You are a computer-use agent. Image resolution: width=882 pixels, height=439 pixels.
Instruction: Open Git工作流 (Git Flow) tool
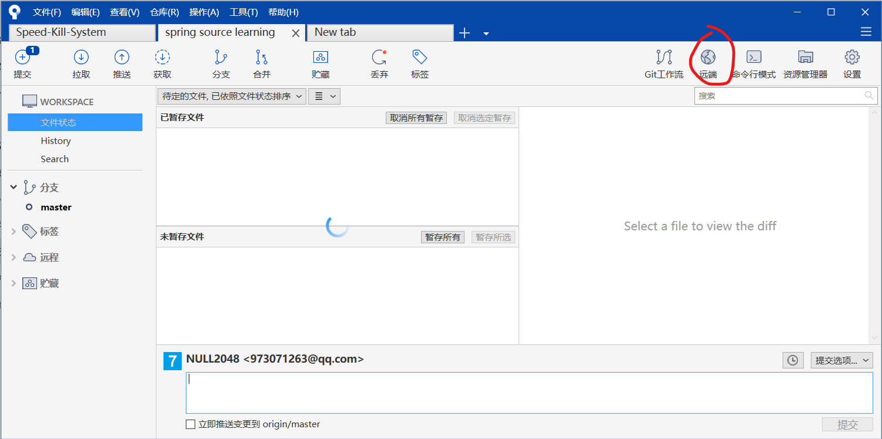664,63
